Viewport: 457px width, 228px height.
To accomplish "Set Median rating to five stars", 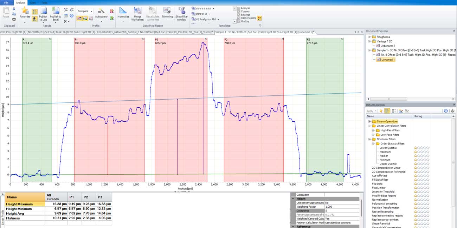I will [428, 156].
